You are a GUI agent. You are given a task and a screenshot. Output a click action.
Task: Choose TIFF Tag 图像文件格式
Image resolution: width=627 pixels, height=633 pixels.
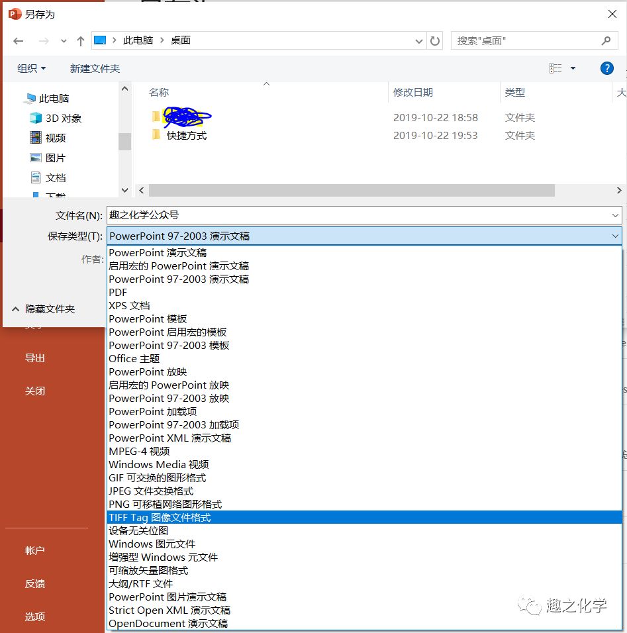pos(365,518)
